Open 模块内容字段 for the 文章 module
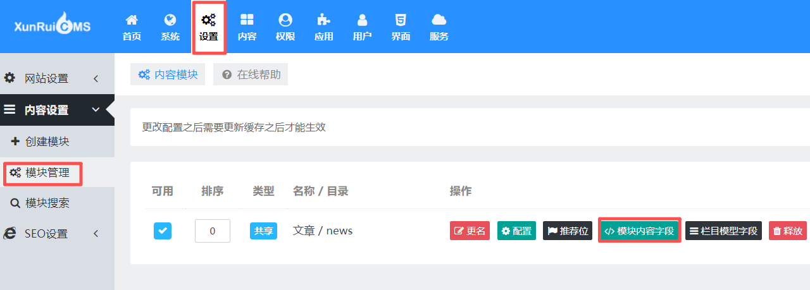 coord(639,231)
